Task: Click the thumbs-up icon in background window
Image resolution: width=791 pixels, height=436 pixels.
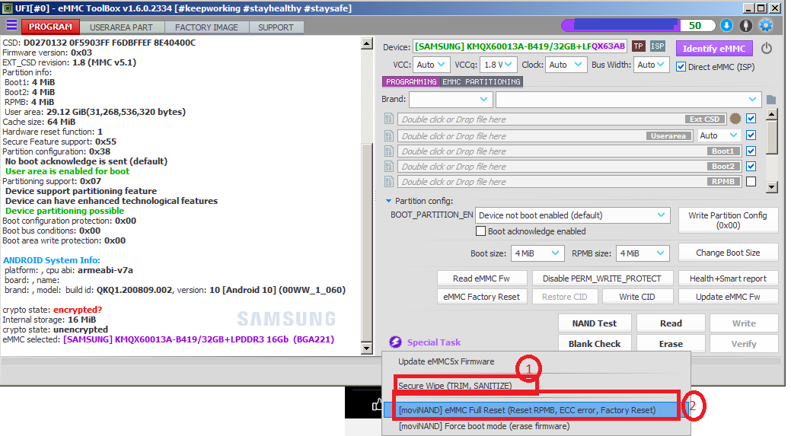Action: tap(376, 405)
